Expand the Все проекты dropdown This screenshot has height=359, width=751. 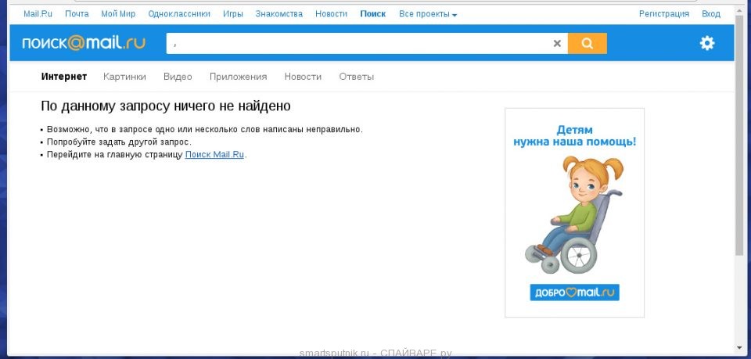(x=428, y=14)
